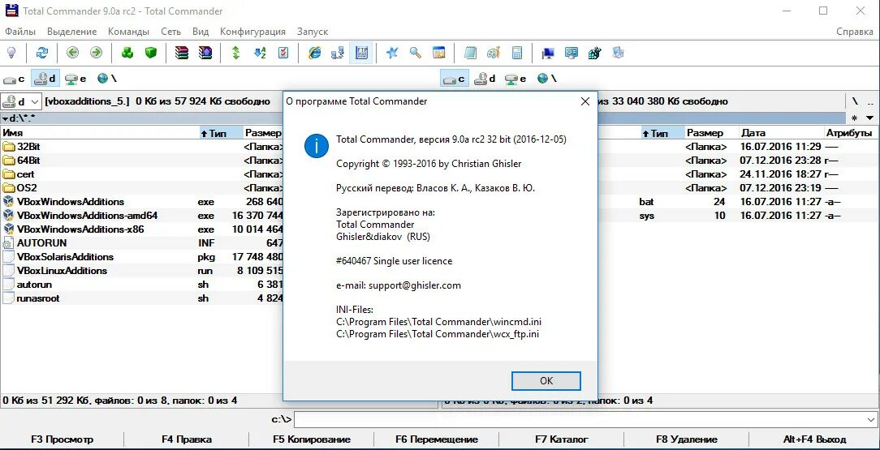Open the Справка menu
Image resolution: width=880 pixels, height=450 pixels.
coord(855,32)
